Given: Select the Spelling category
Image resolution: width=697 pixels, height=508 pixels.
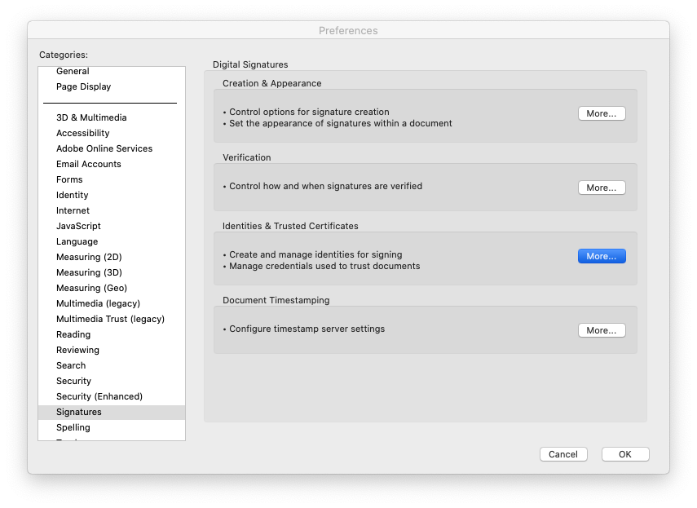Looking at the screenshot, I should click(x=73, y=427).
